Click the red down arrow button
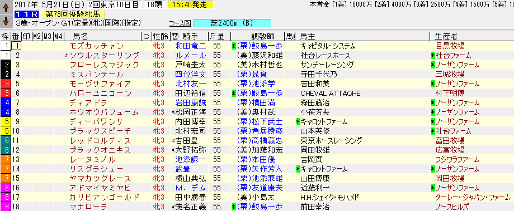This screenshot has width=514, height=211. pyautogui.click(x=6, y=22)
